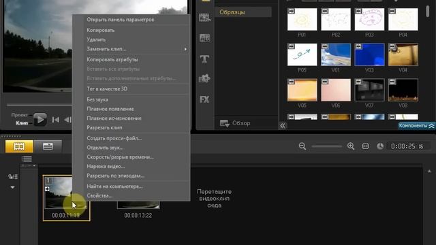Select sample thumbnail P04
Image resolution: width=436 pixels, height=245 pixels.
pyautogui.click(x=403, y=19)
